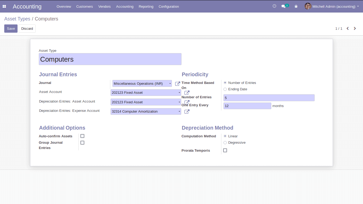Viewport: 363px width, 204px height.
Task: Open the Reporting menu
Action: pyautogui.click(x=146, y=6)
